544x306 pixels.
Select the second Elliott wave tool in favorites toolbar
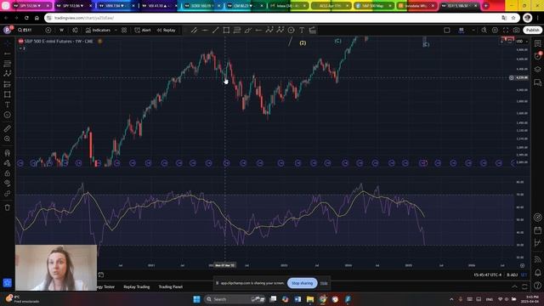[280, 31]
